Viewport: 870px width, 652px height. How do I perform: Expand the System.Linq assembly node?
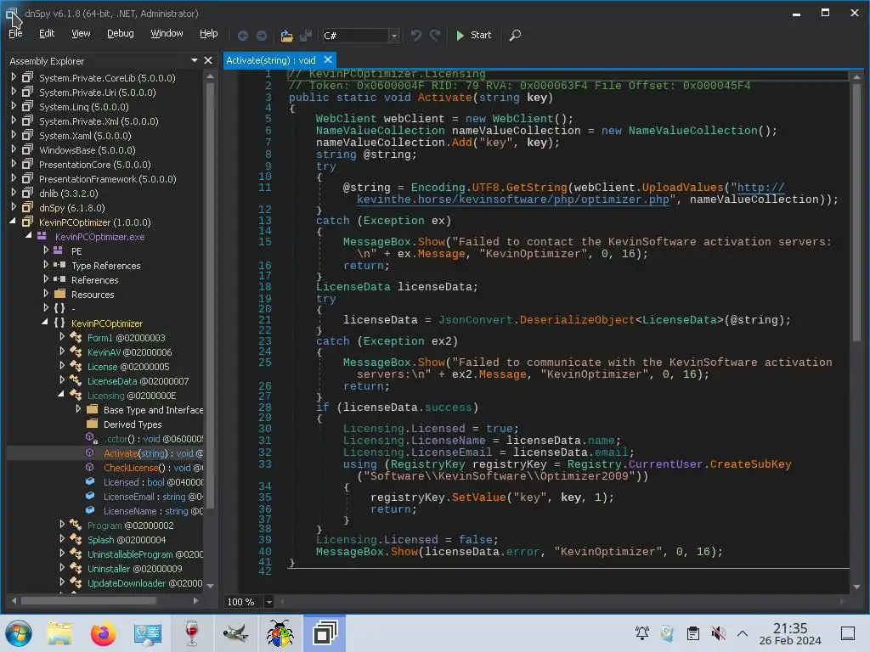pyautogui.click(x=14, y=106)
